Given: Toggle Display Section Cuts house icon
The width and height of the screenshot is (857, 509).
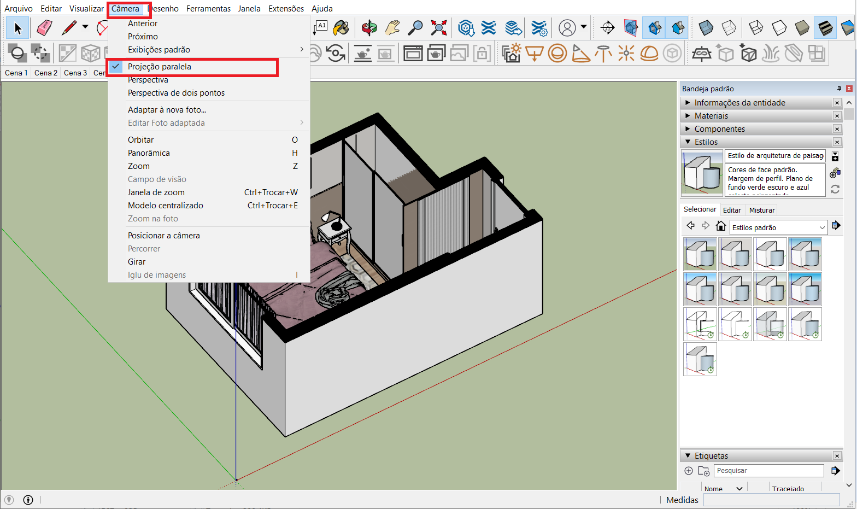Looking at the screenshot, I should point(655,27).
